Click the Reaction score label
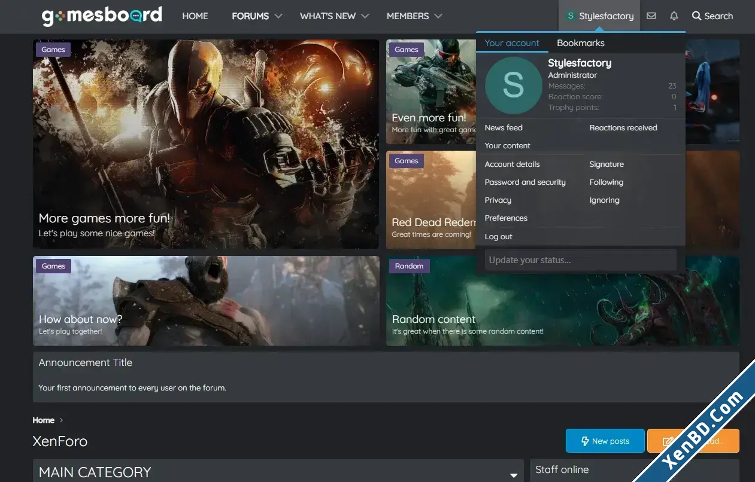This screenshot has width=755, height=482. pyautogui.click(x=575, y=97)
